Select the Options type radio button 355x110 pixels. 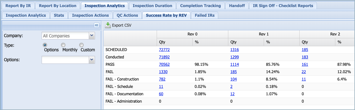click(45, 45)
